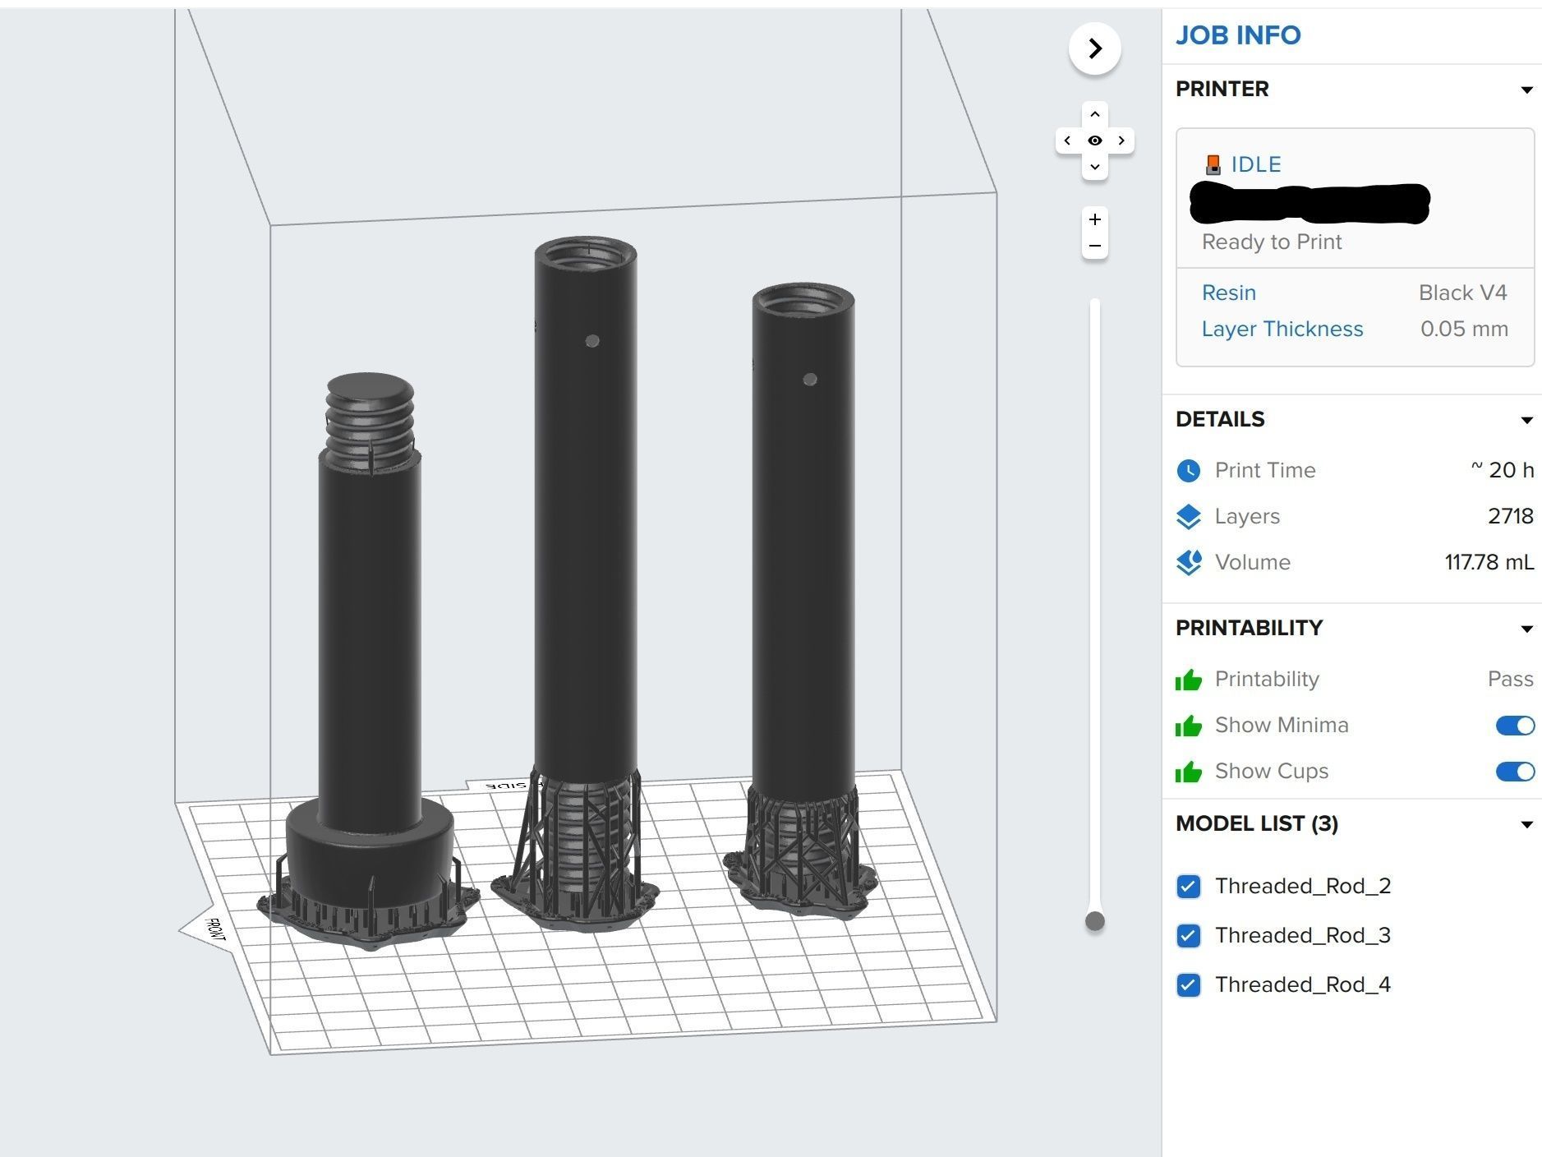
Task: Rotate view right with the right chevron
Action: (x=1121, y=141)
